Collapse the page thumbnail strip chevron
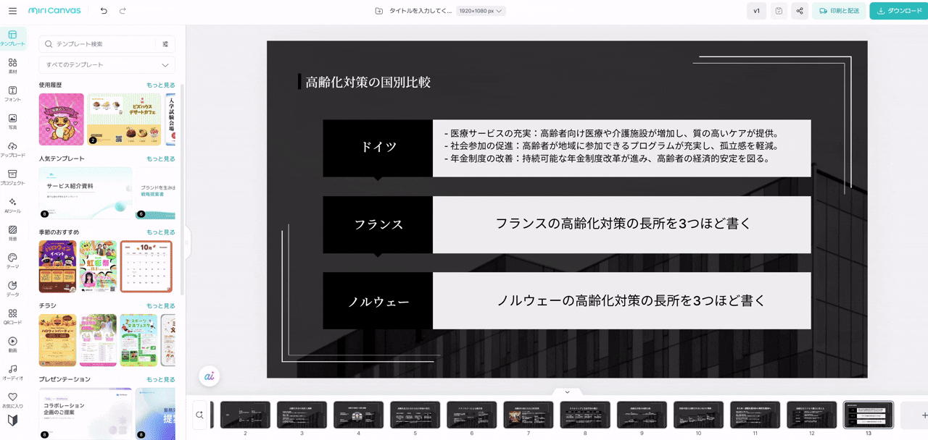Viewport: 928px width, 440px height. pyautogui.click(x=567, y=392)
